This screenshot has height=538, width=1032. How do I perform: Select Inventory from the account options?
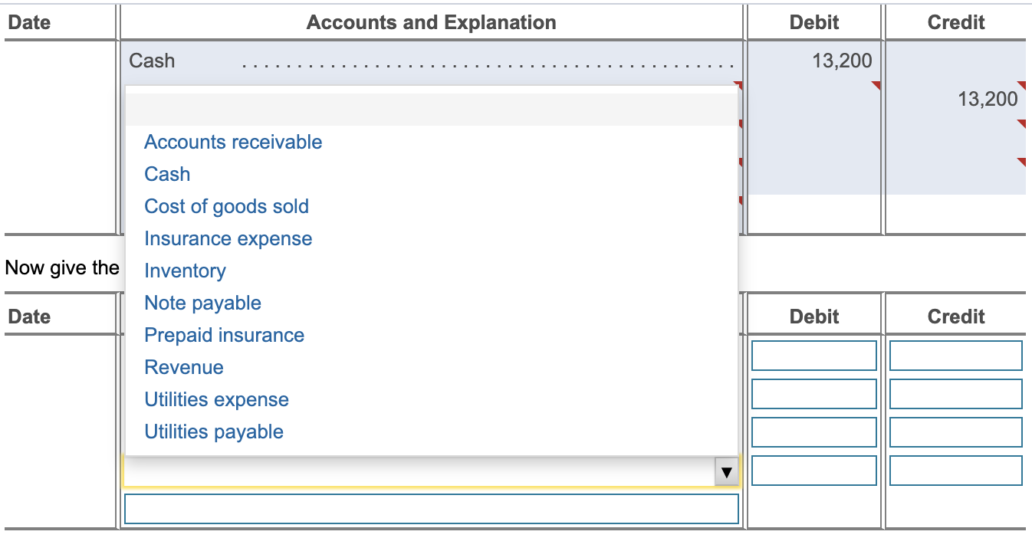[185, 271]
